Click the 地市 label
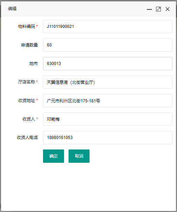The height and width of the screenshot is (212, 177). tap(34, 64)
